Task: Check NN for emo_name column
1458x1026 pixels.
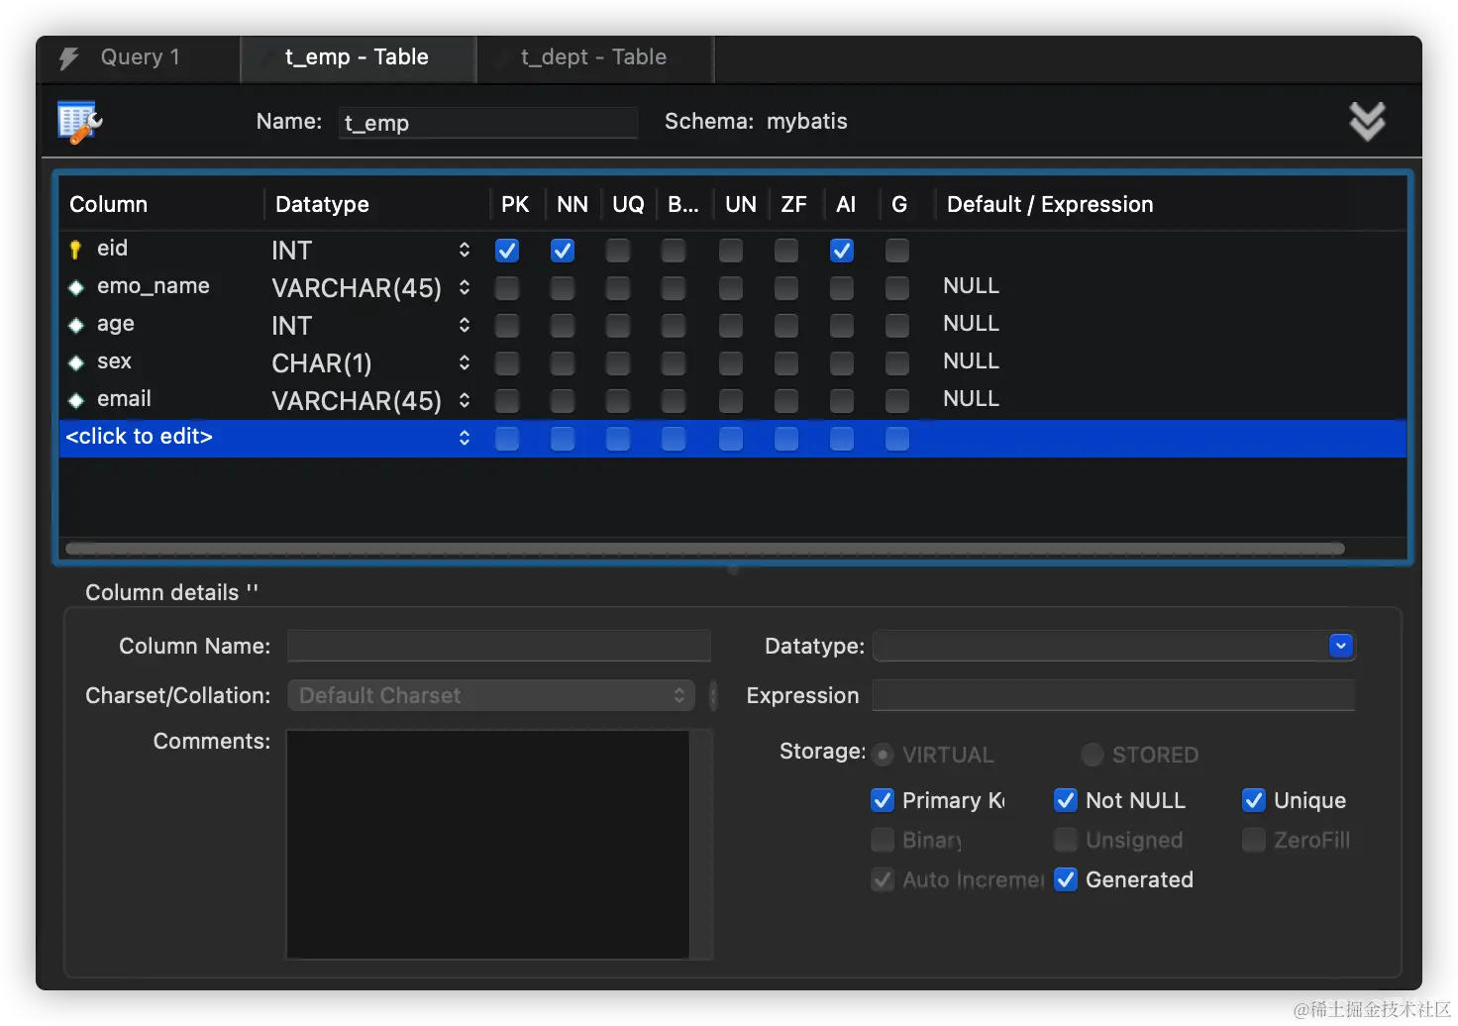Action: 563,288
